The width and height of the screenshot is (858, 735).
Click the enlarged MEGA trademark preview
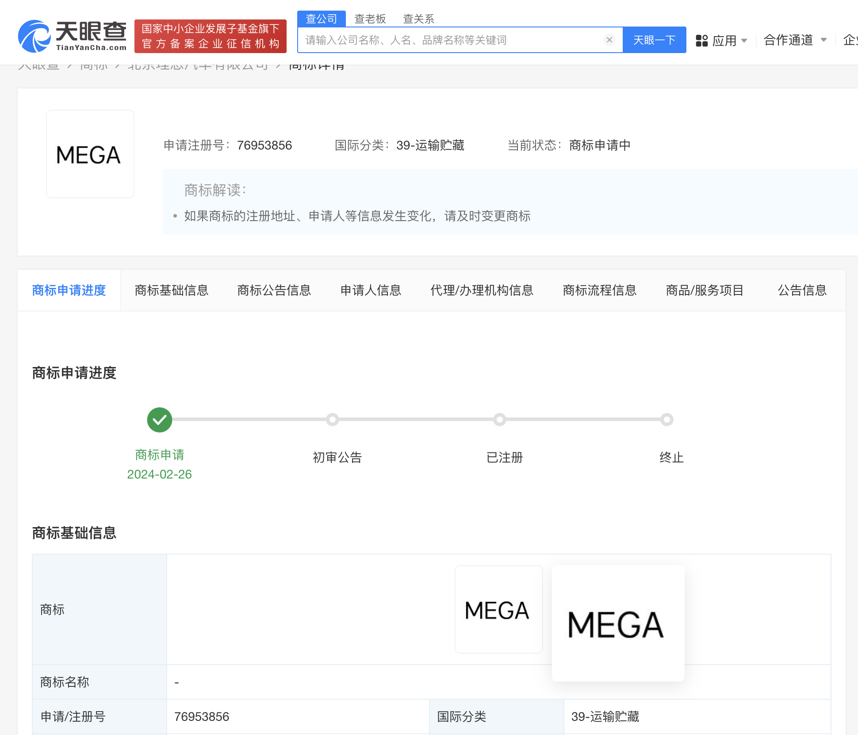[x=617, y=623]
